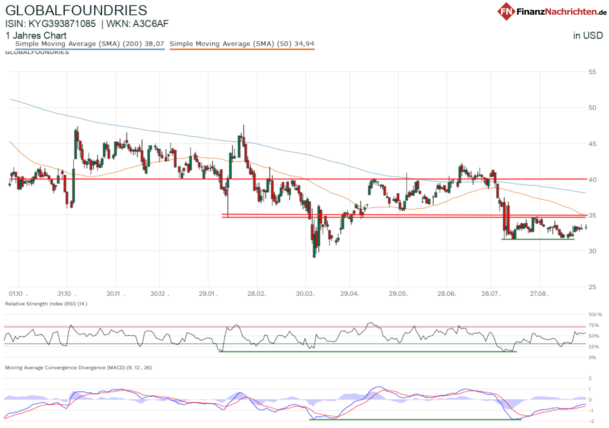Select the GLOBALFOUNDRIES chart title
The image size is (609, 428).
[76, 10]
